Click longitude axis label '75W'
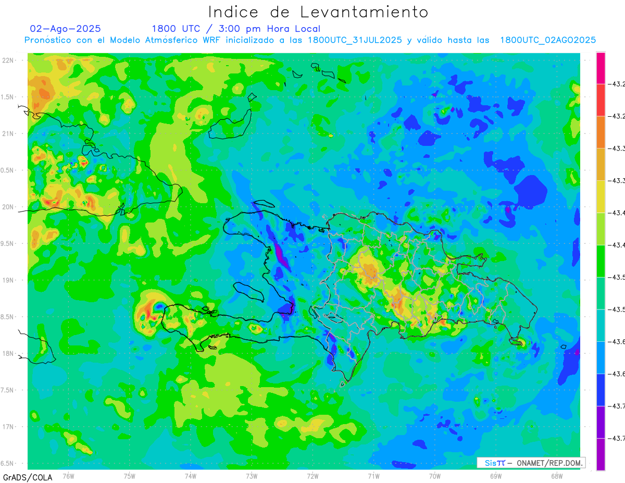 coord(130,476)
